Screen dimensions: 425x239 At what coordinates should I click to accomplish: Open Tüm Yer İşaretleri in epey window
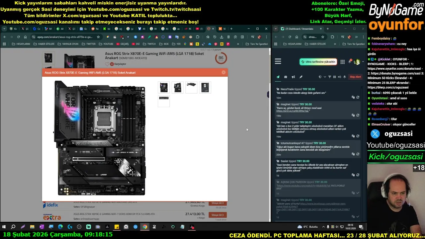pyautogui.click(x=257, y=44)
